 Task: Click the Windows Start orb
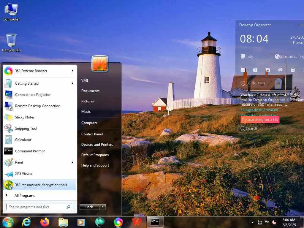coord(8,222)
